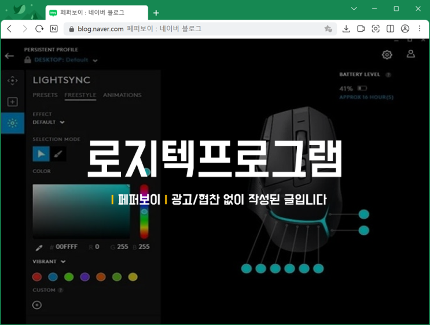Select the red vibrant swatch

[x=37, y=277]
